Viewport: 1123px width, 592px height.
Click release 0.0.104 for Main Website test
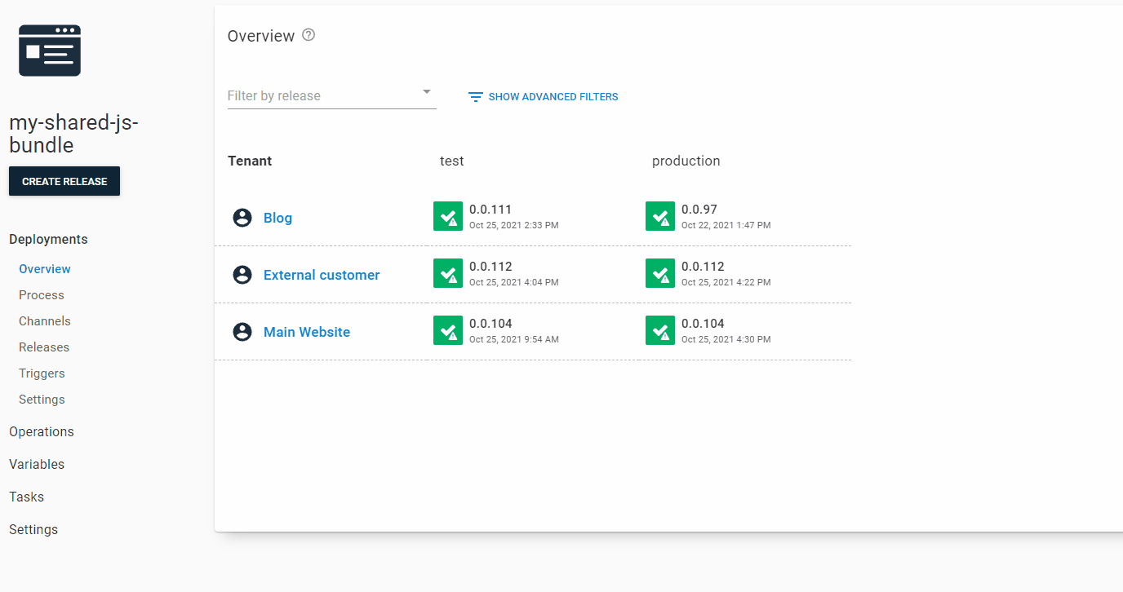tap(490, 324)
